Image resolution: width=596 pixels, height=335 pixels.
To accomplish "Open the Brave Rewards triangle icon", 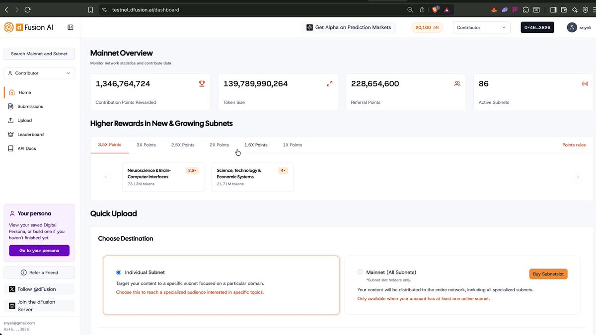I will pyautogui.click(x=447, y=9).
